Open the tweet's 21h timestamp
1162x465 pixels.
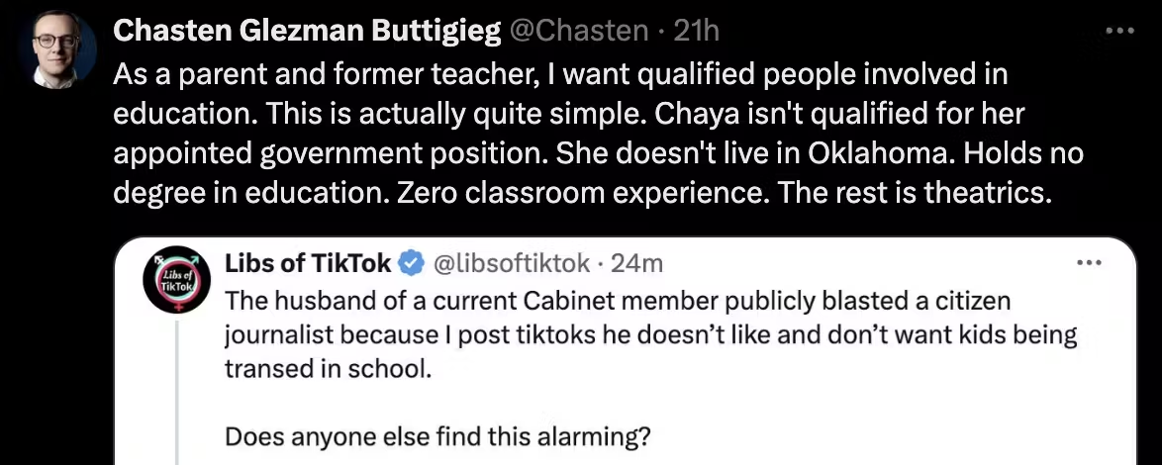(696, 32)
